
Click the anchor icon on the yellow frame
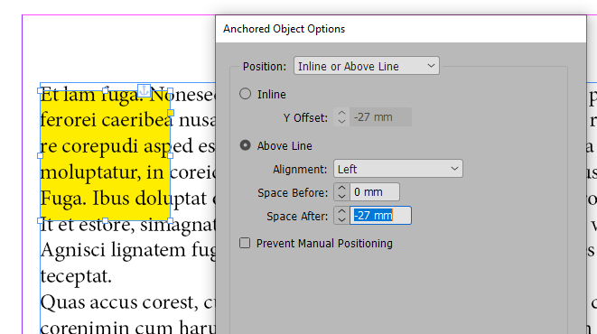(144, 90)
